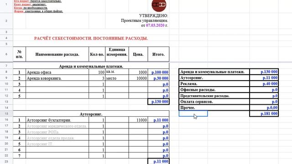
Task: Select total cell 'р.11 000' in row 16
Action: pyautogui.click(x=158, y=120)
